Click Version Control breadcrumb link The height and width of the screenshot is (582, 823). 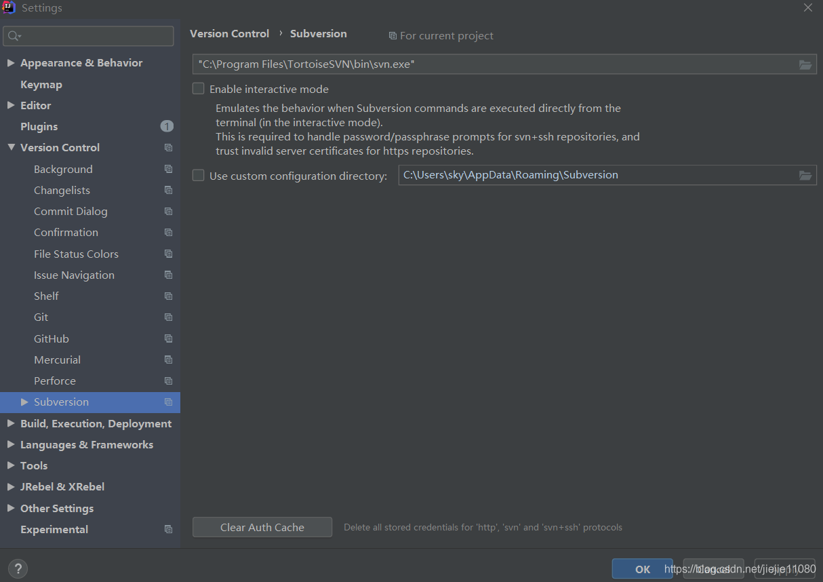(229, 33)
